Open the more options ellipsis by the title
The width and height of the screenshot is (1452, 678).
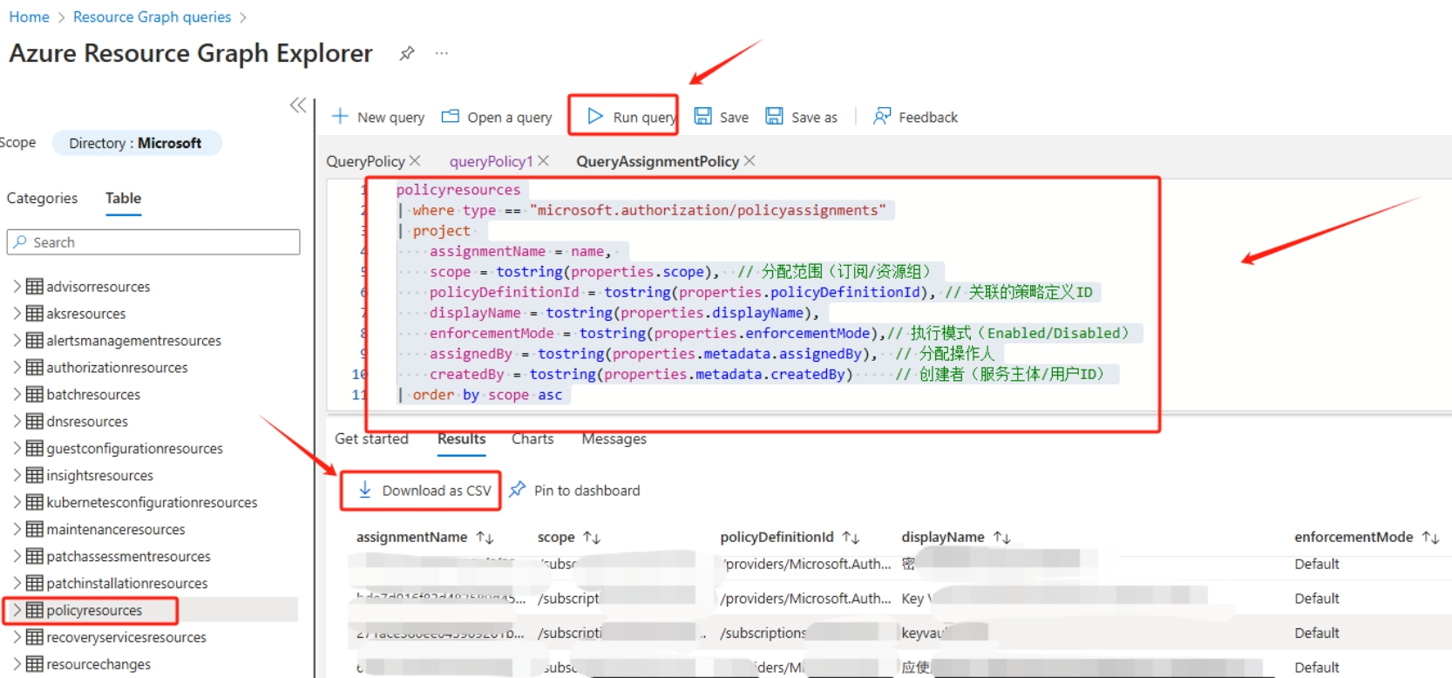tap(442, 53)
